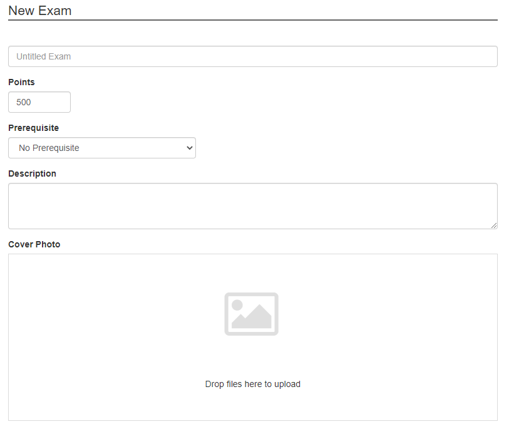Click the 500 value in Points

coord(23,102)
